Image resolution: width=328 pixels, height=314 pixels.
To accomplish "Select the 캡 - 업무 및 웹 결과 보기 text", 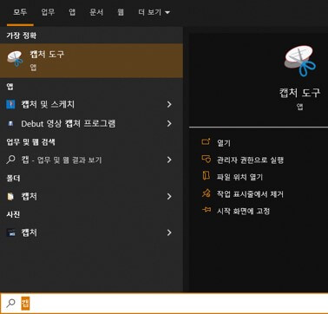I will [x=62, y=160].
